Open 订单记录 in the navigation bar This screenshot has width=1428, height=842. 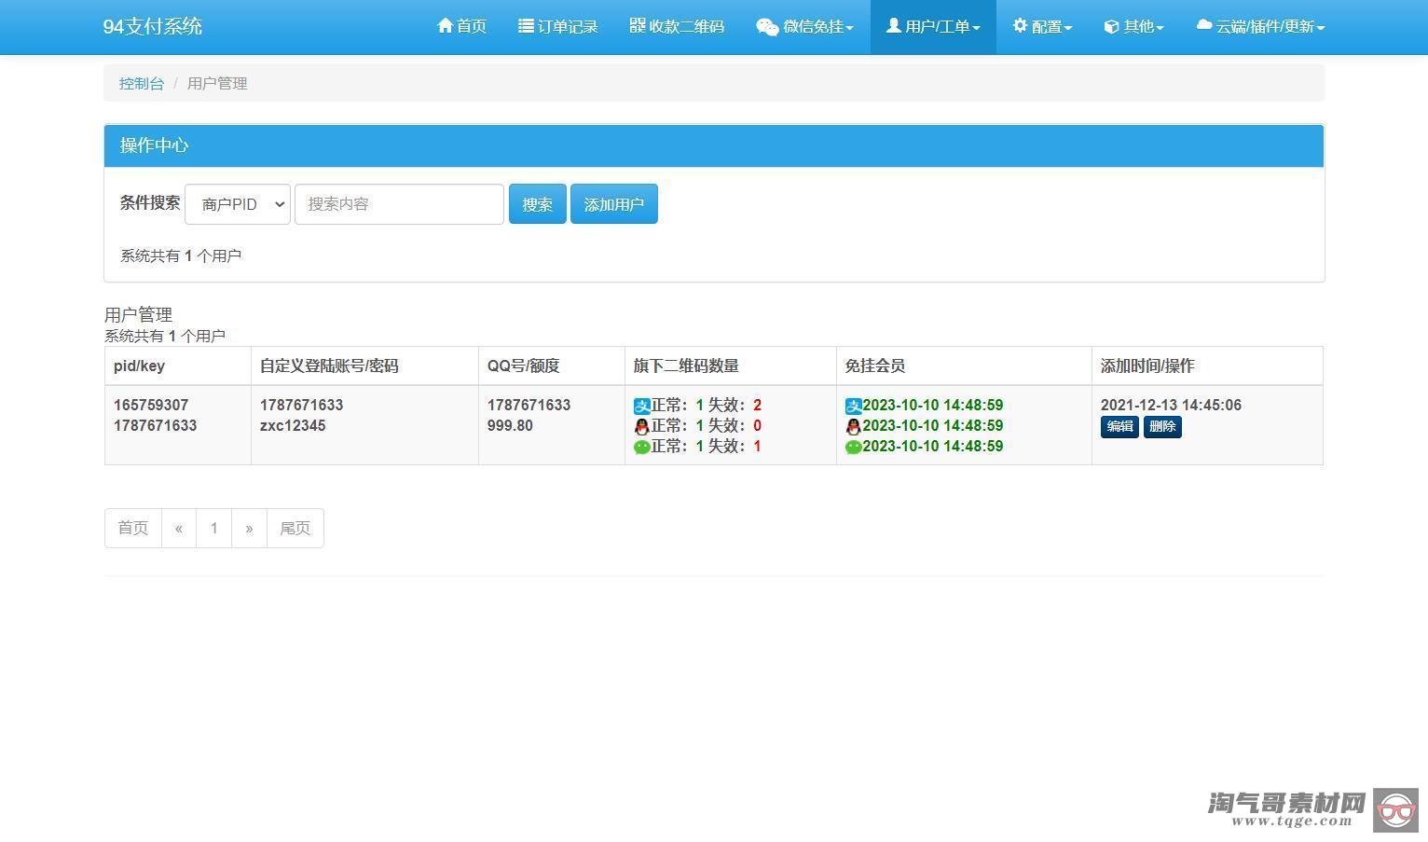click(558, 26)
